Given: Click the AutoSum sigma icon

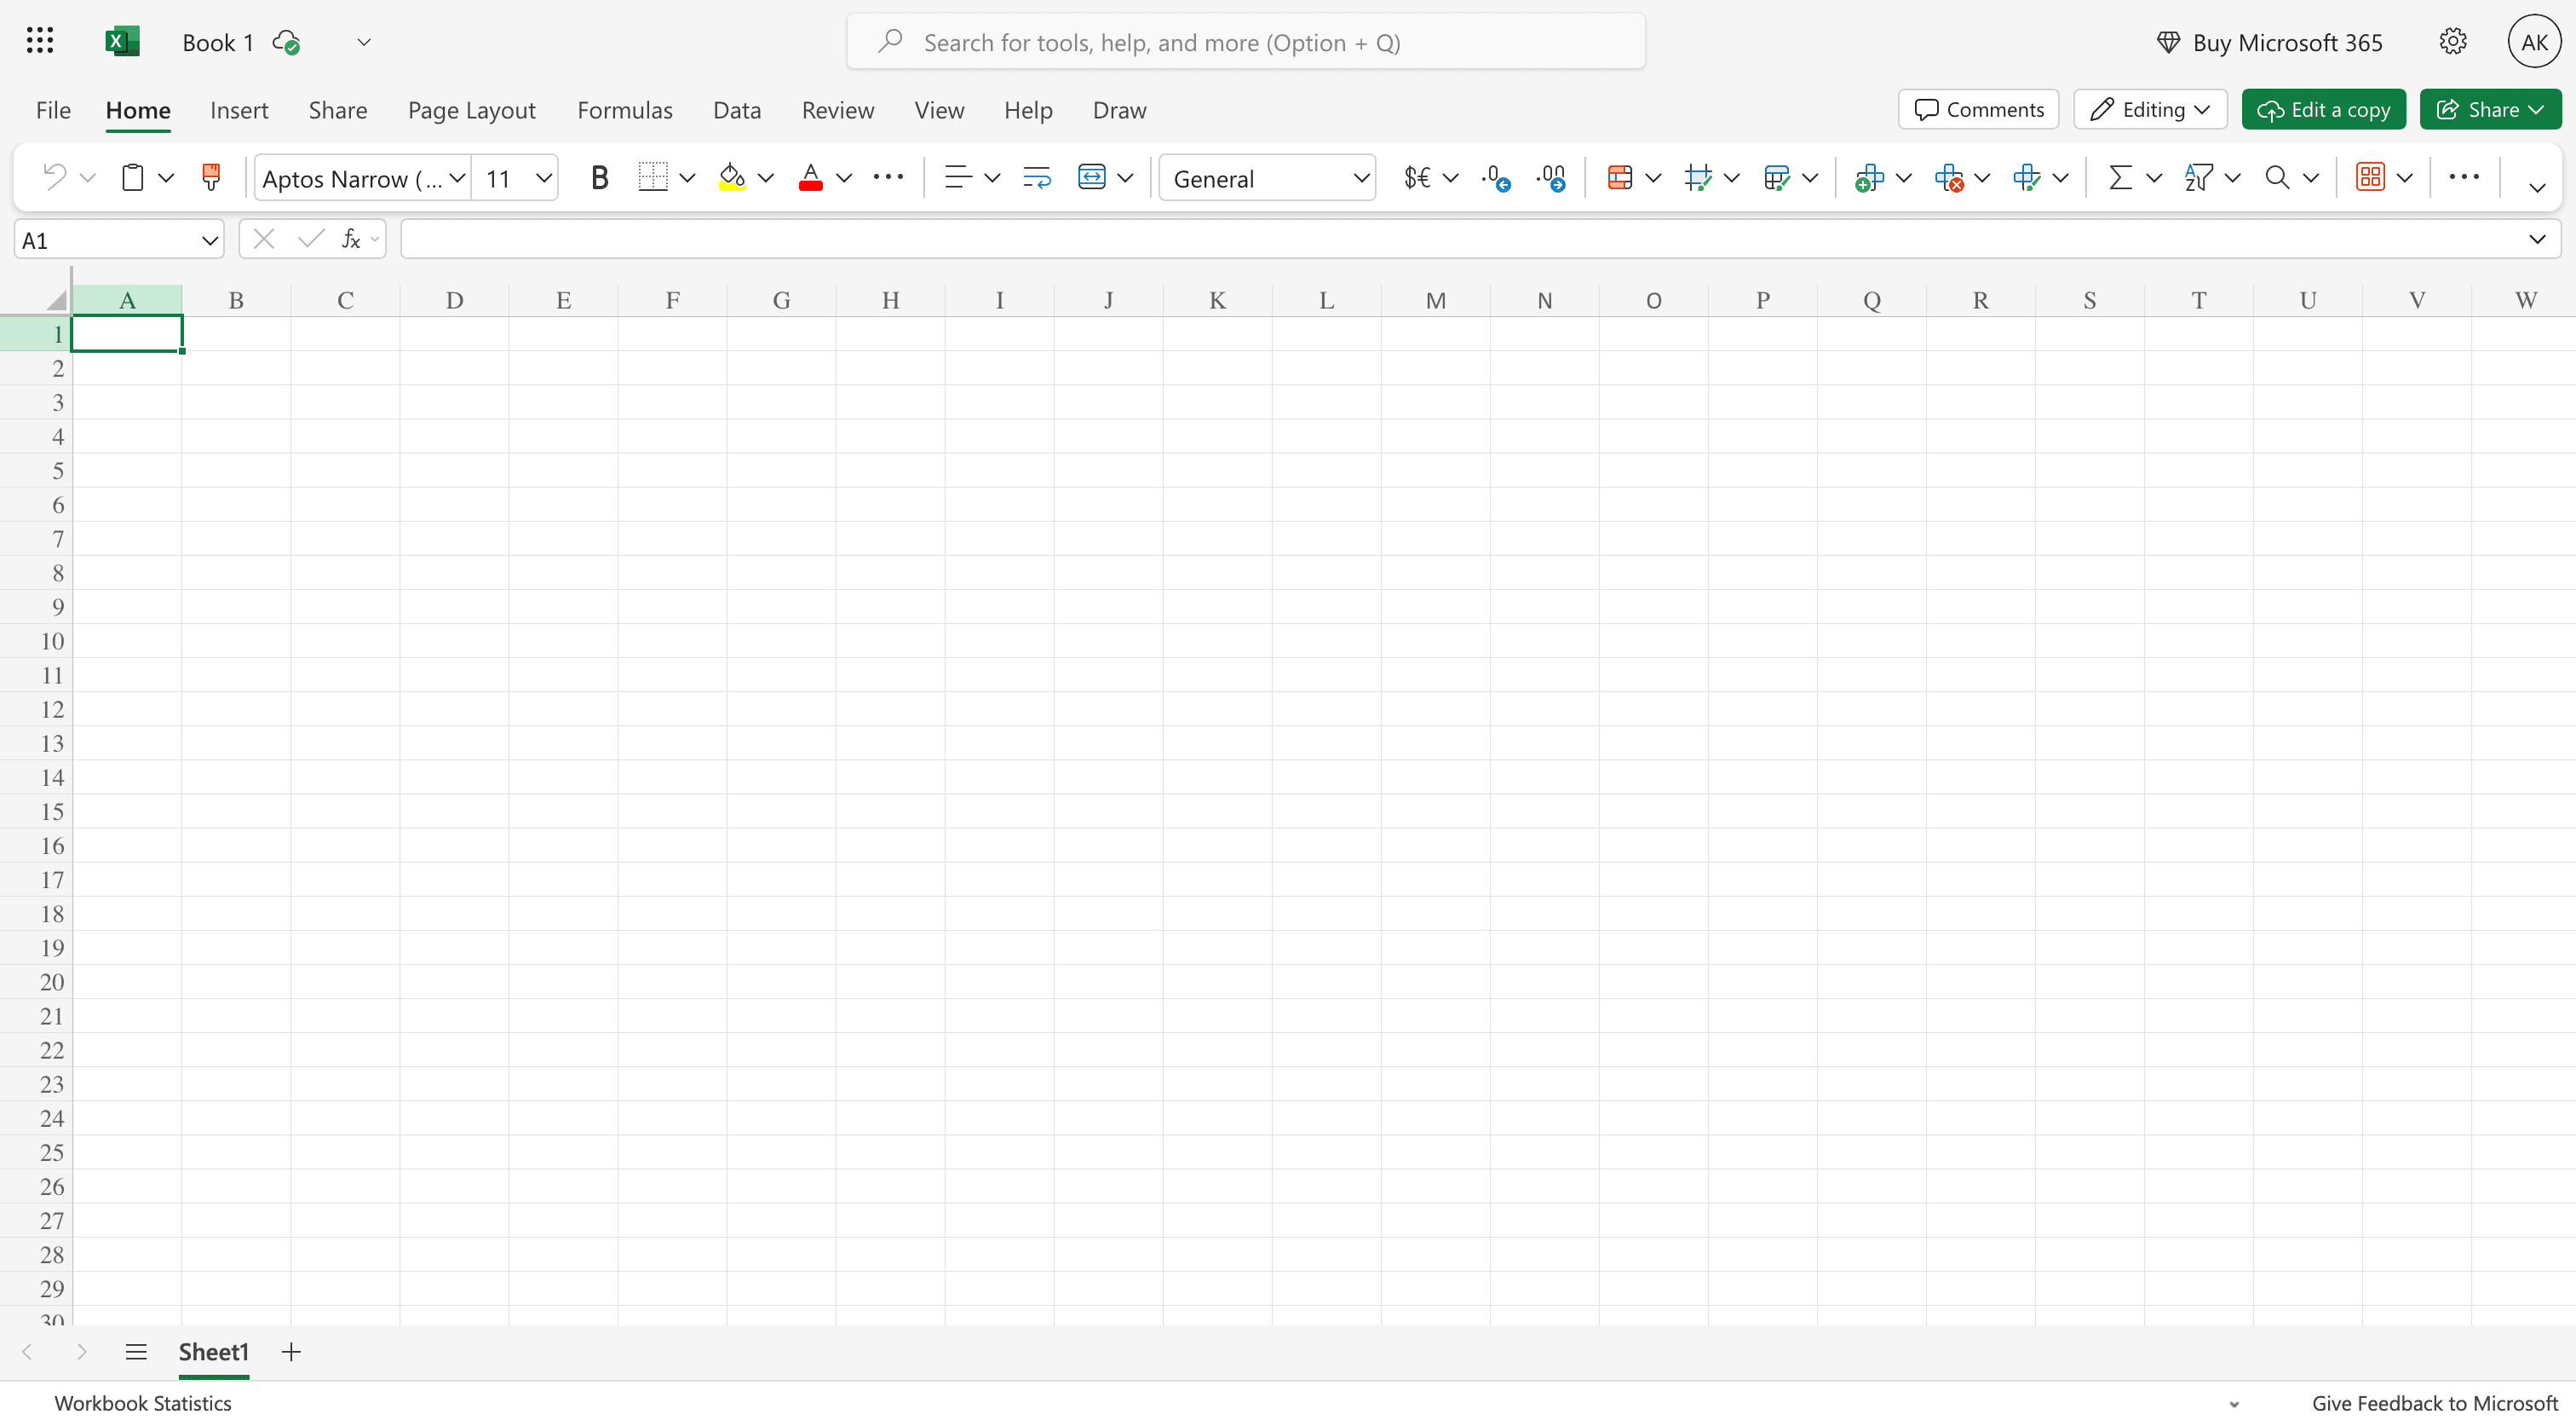Looking at the screenshot, I should click(2119, 177).
